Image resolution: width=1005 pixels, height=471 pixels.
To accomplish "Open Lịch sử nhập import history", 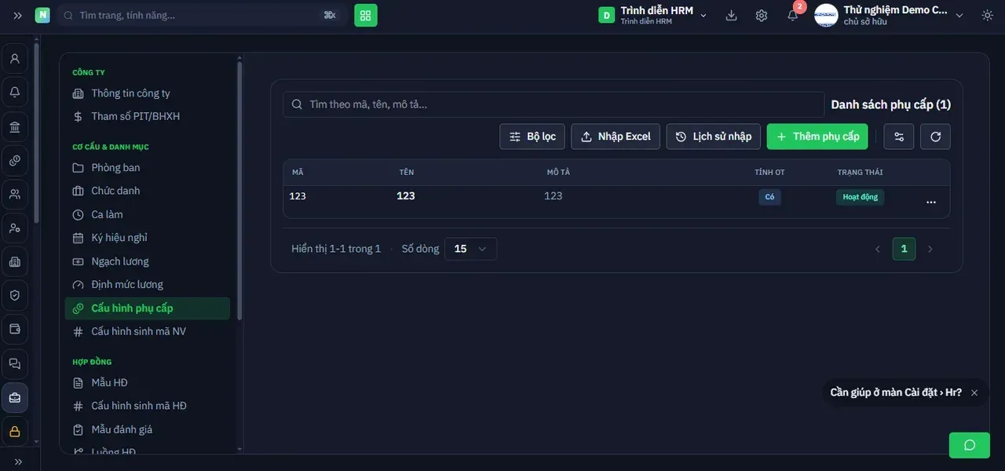I will point(714,137).
